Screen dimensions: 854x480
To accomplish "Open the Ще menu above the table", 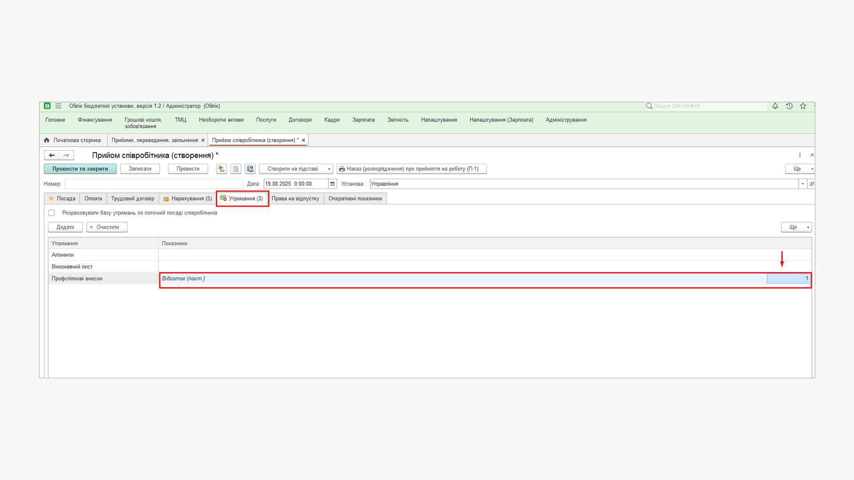I will click(796, 227).
